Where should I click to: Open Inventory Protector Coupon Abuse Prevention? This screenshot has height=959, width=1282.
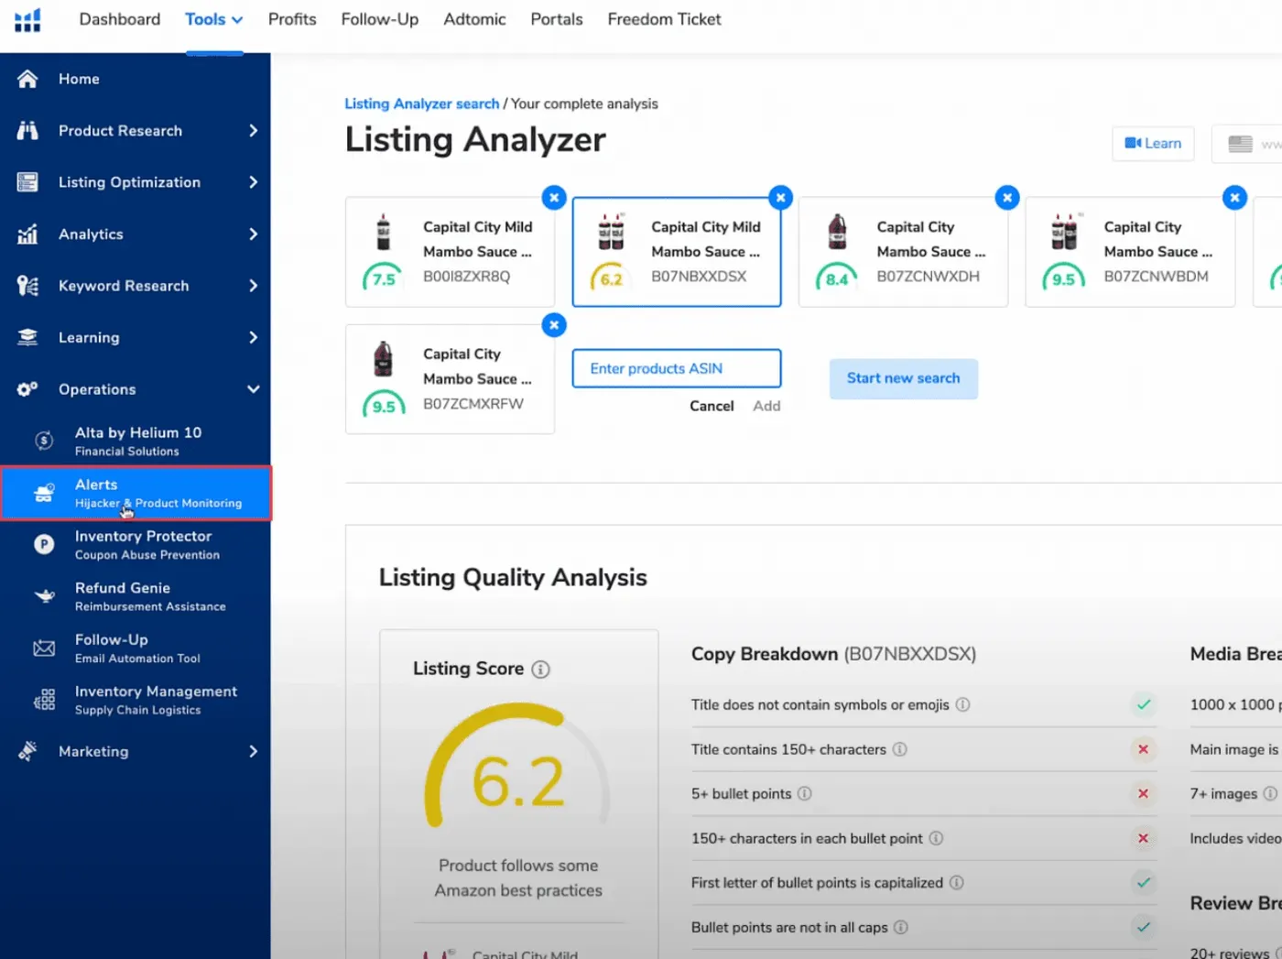coord(136,544)
